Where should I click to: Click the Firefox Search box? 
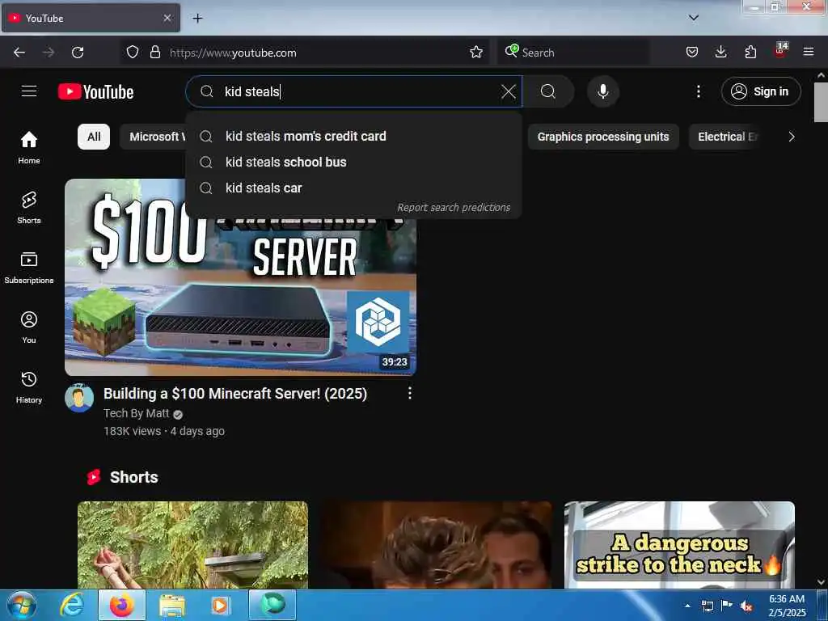coord(573,53)
